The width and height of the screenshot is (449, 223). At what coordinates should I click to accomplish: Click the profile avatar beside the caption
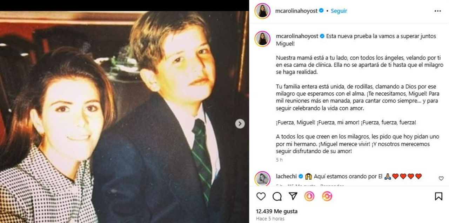[x=262, y=39]
